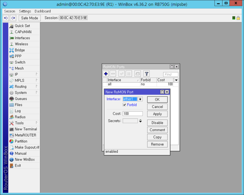Click the Comment button
This screenshot has height=195, width=244.
pyautogui.click(x=157, y=130)
